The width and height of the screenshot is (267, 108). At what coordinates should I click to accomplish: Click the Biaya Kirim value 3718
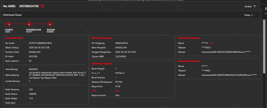click(x=118, y=86)
